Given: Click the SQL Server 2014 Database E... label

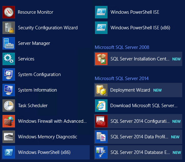Looking at the screenshot, I should coord(140,152).
